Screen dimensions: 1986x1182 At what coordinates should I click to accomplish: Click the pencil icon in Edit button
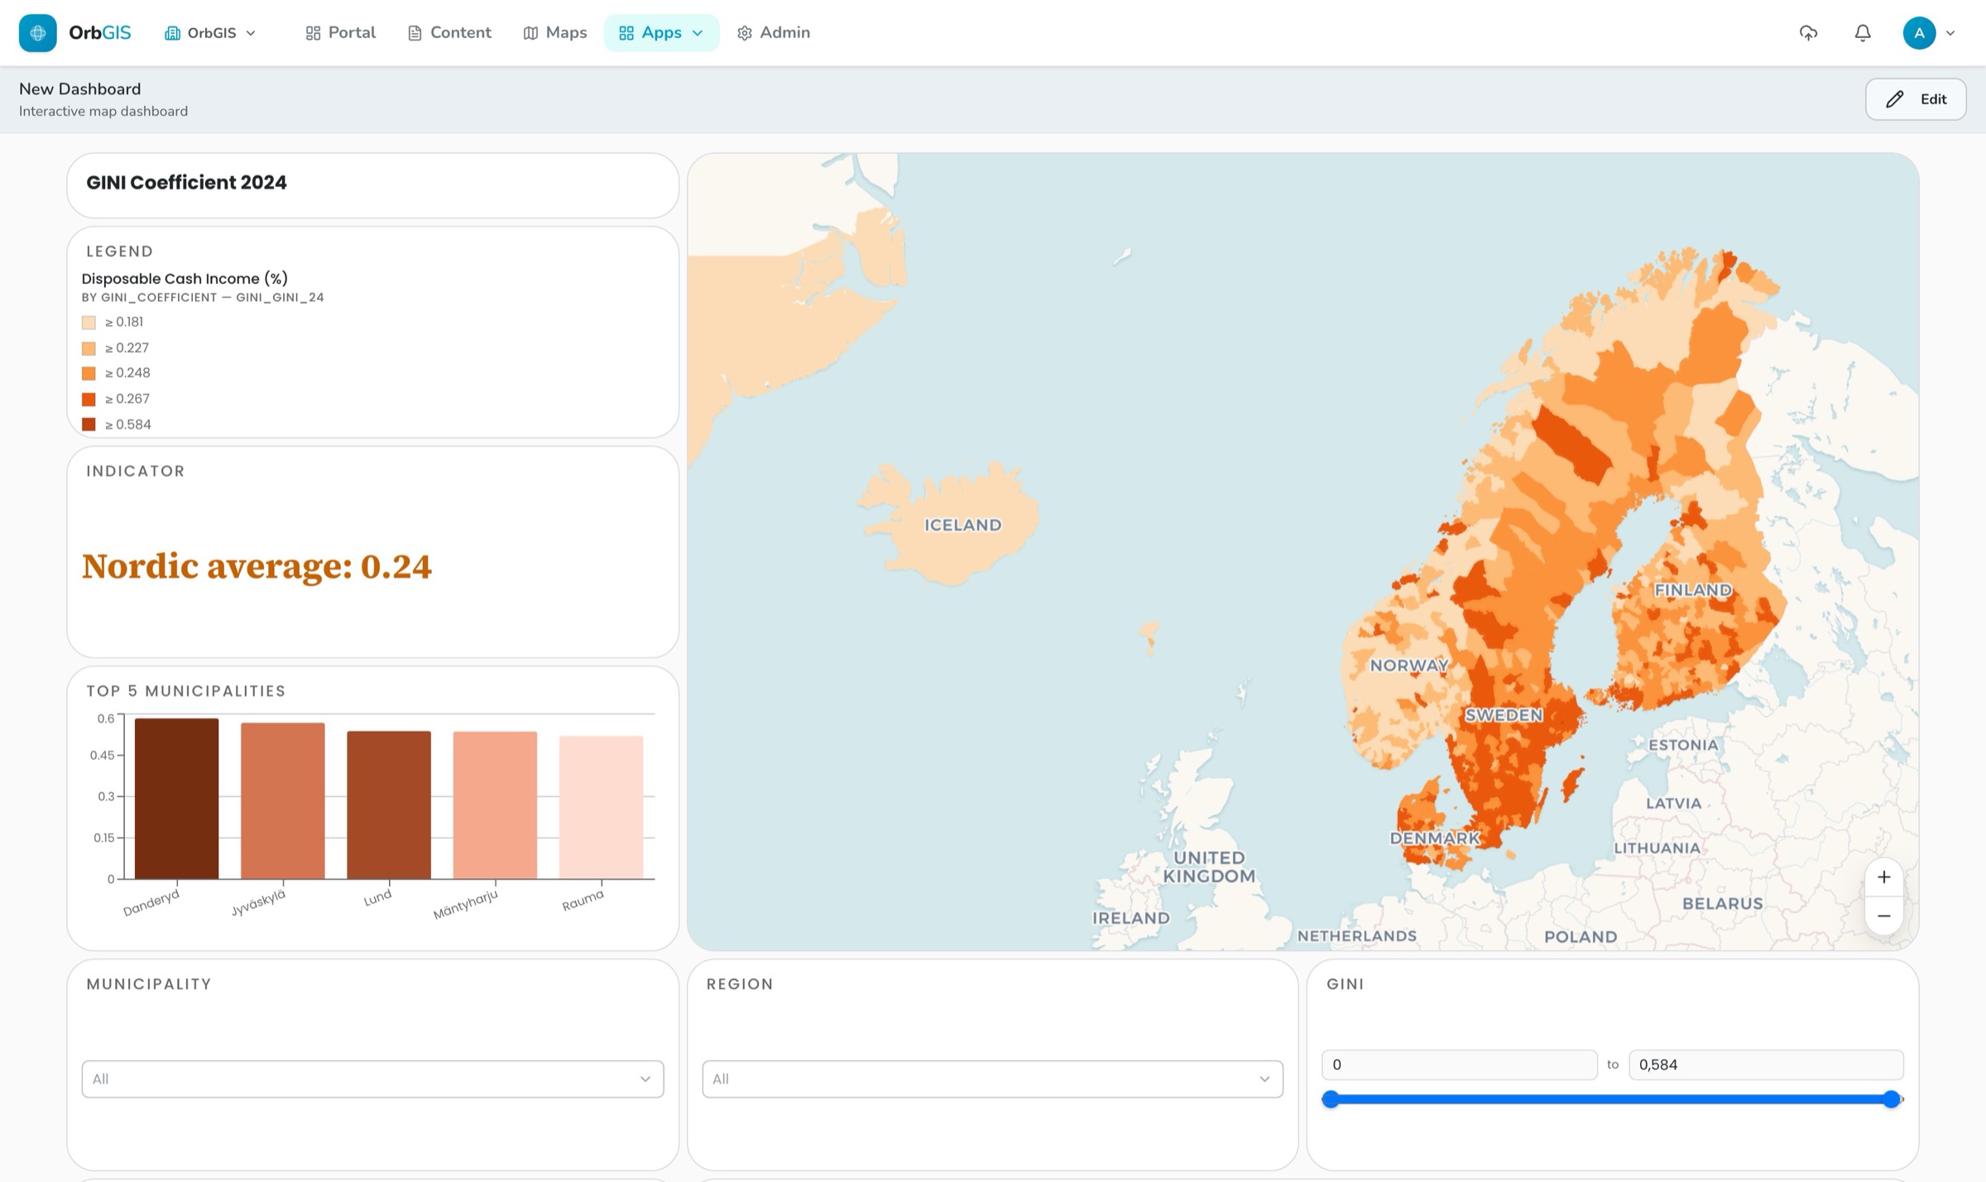[x=1894, y=99]
